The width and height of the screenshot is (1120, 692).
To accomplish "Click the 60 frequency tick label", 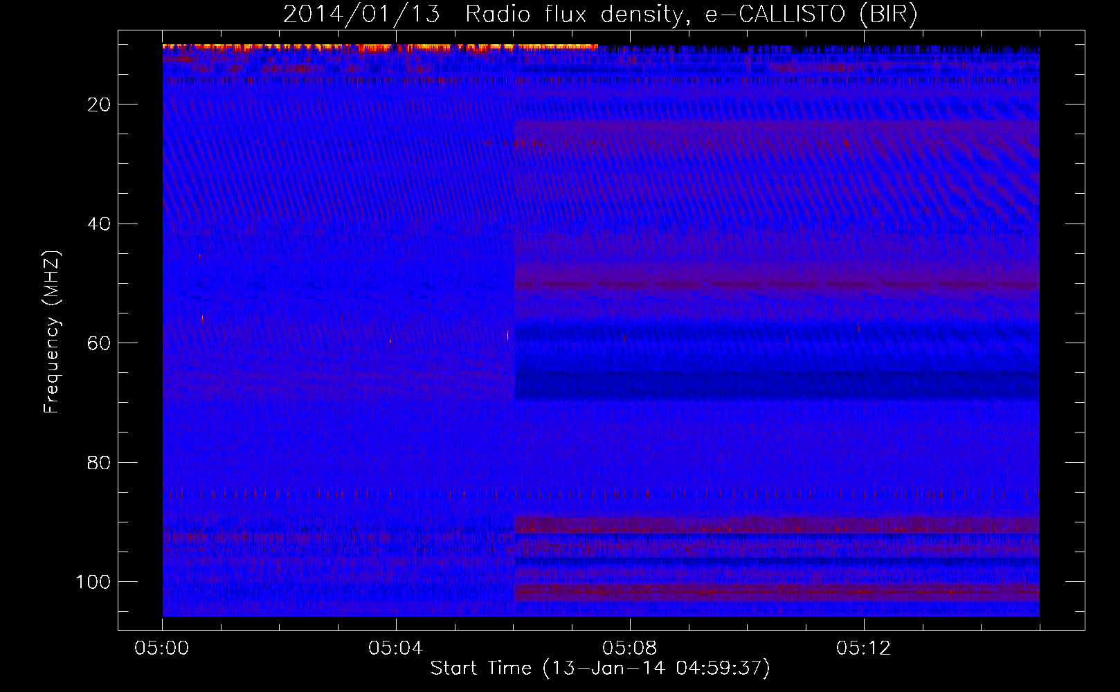I will click(x=100, y=343).
